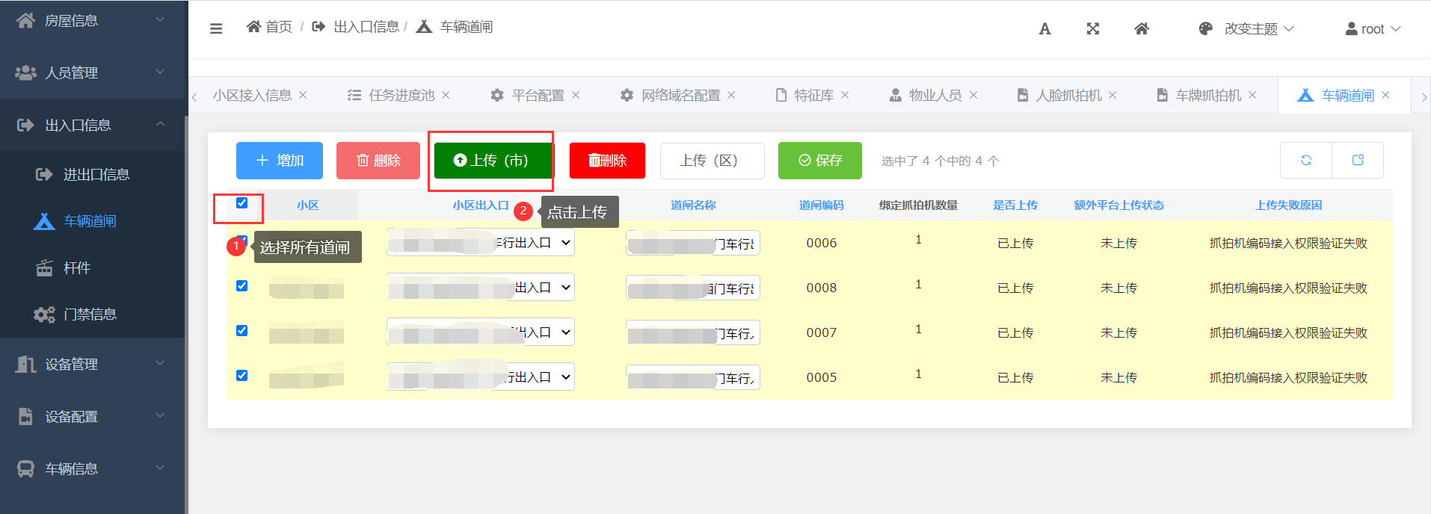Click the 出入口信息 breadcrumb
Screen dimensions: 1431x514
(x=356, y=27)
